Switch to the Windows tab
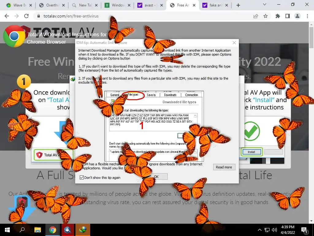The height and width of the screenshot is (236, 314). click(117, 5)
